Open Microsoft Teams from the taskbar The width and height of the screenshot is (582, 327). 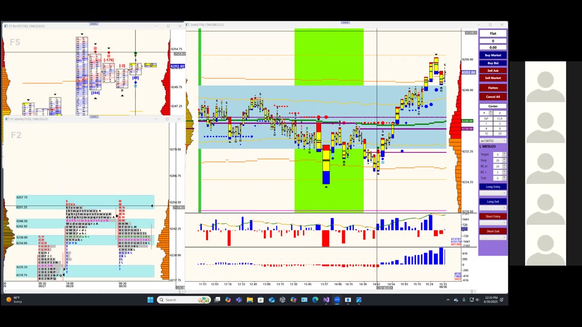239,300
